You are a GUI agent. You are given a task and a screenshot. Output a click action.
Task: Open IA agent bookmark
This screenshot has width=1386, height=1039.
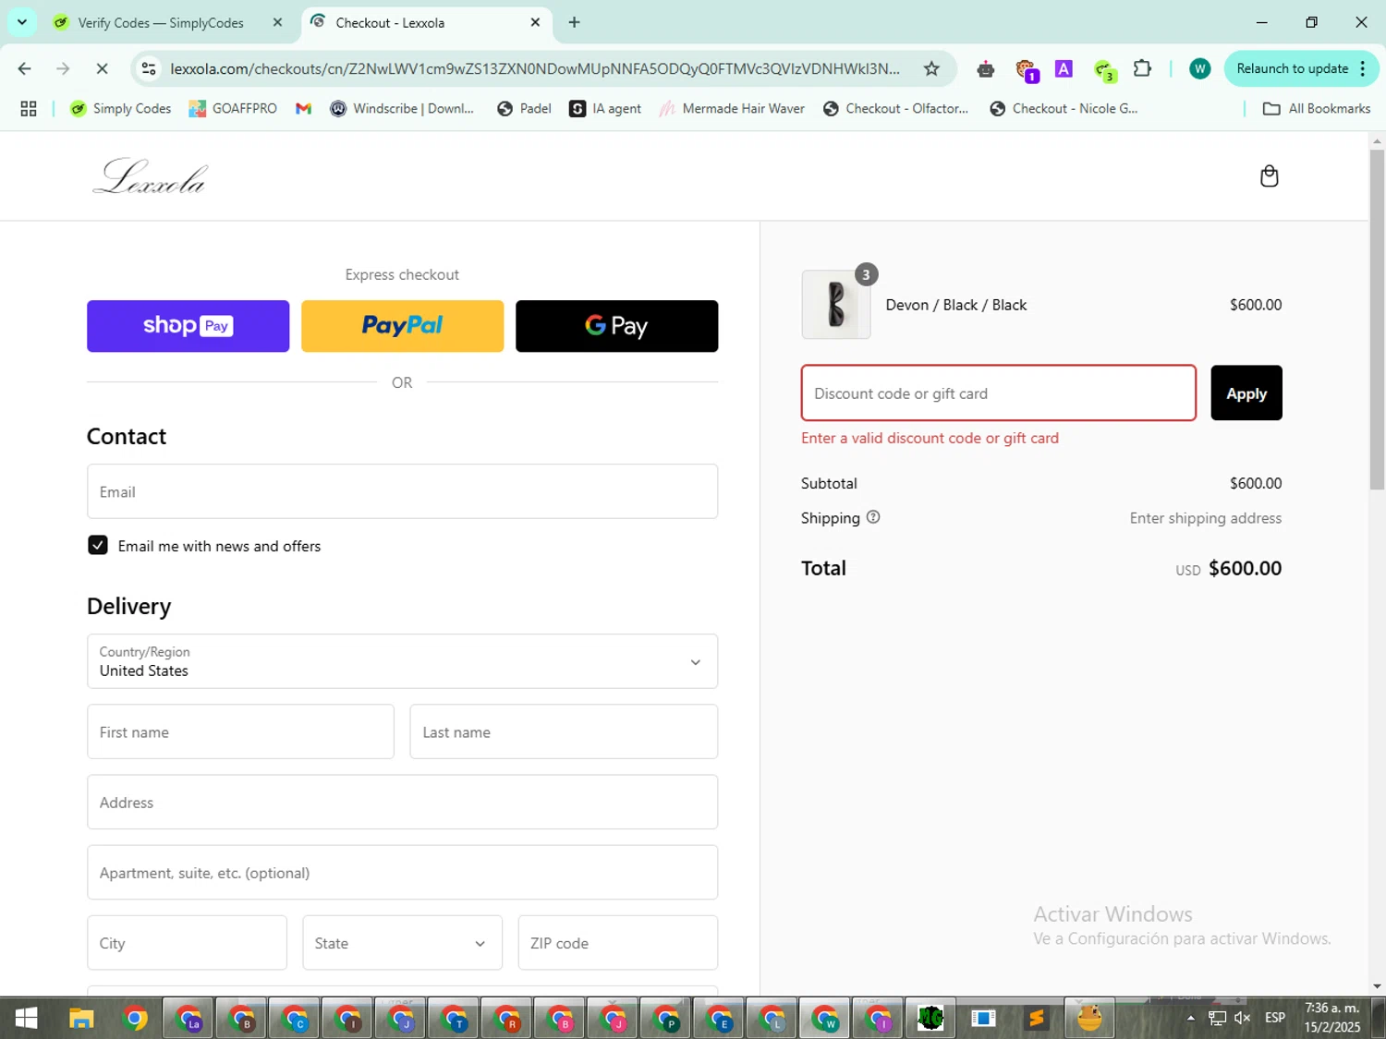[605, 109]
